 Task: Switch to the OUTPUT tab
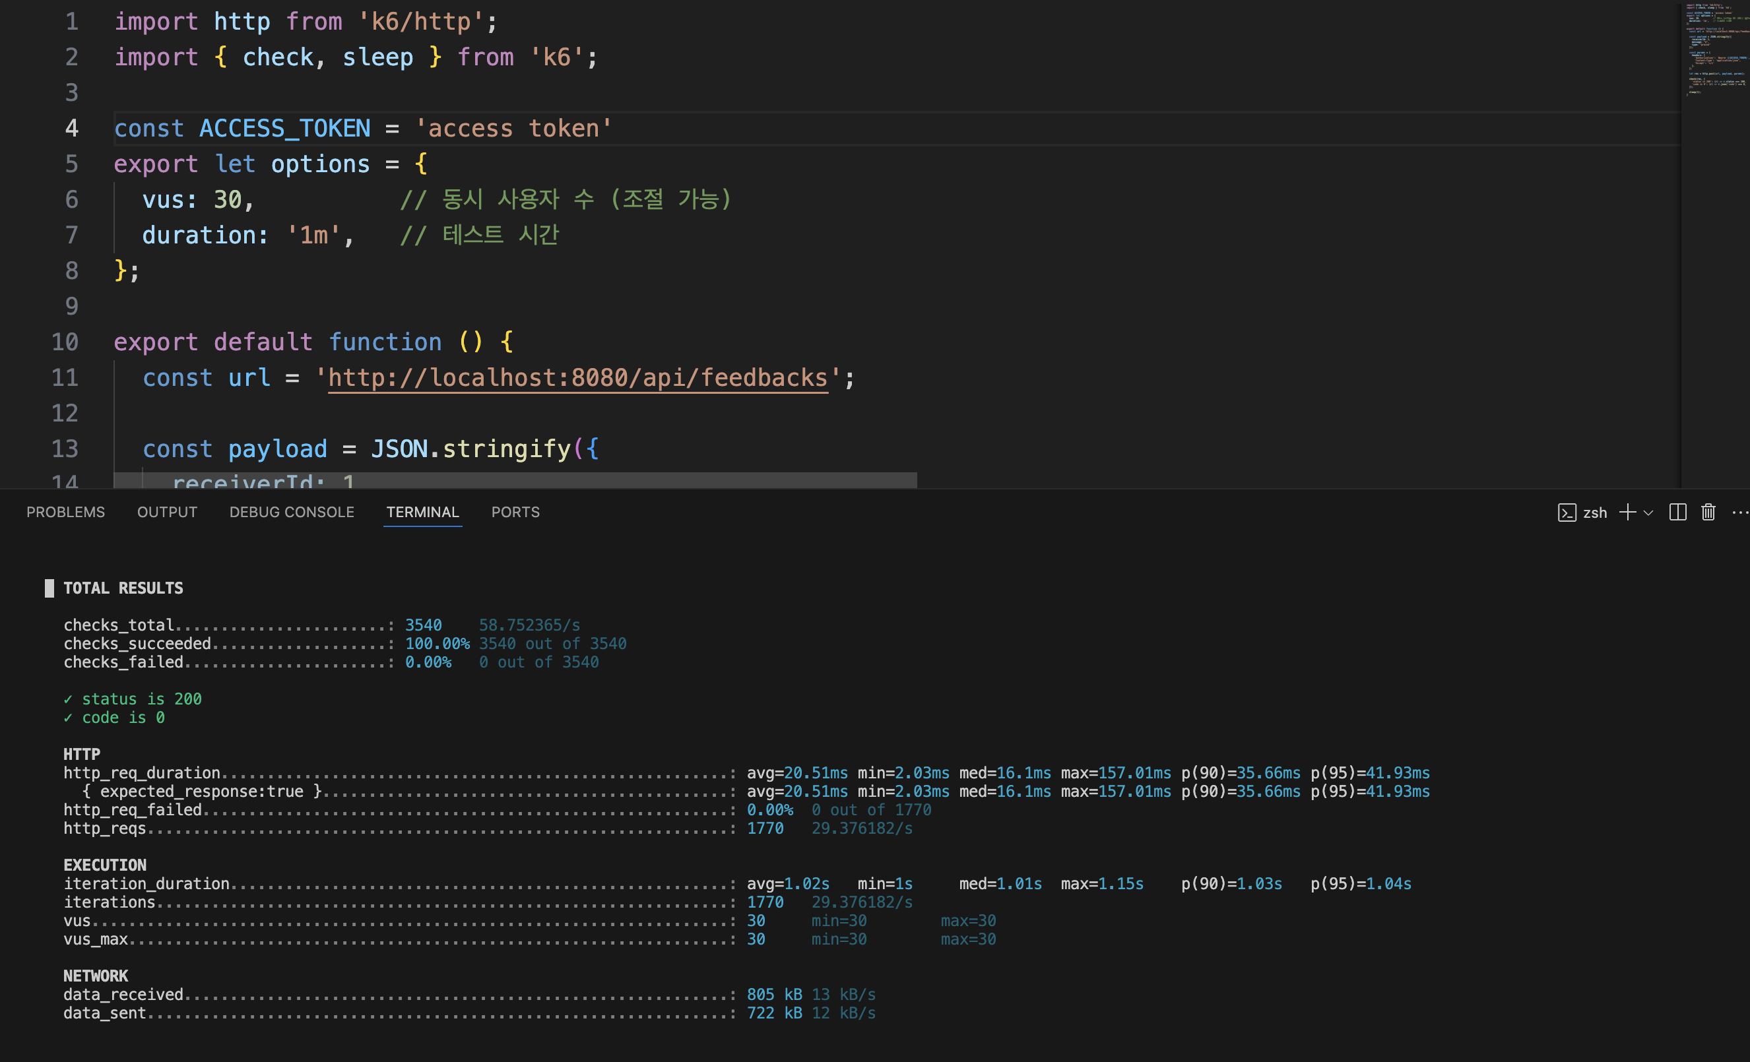click(x=167, y=512)
